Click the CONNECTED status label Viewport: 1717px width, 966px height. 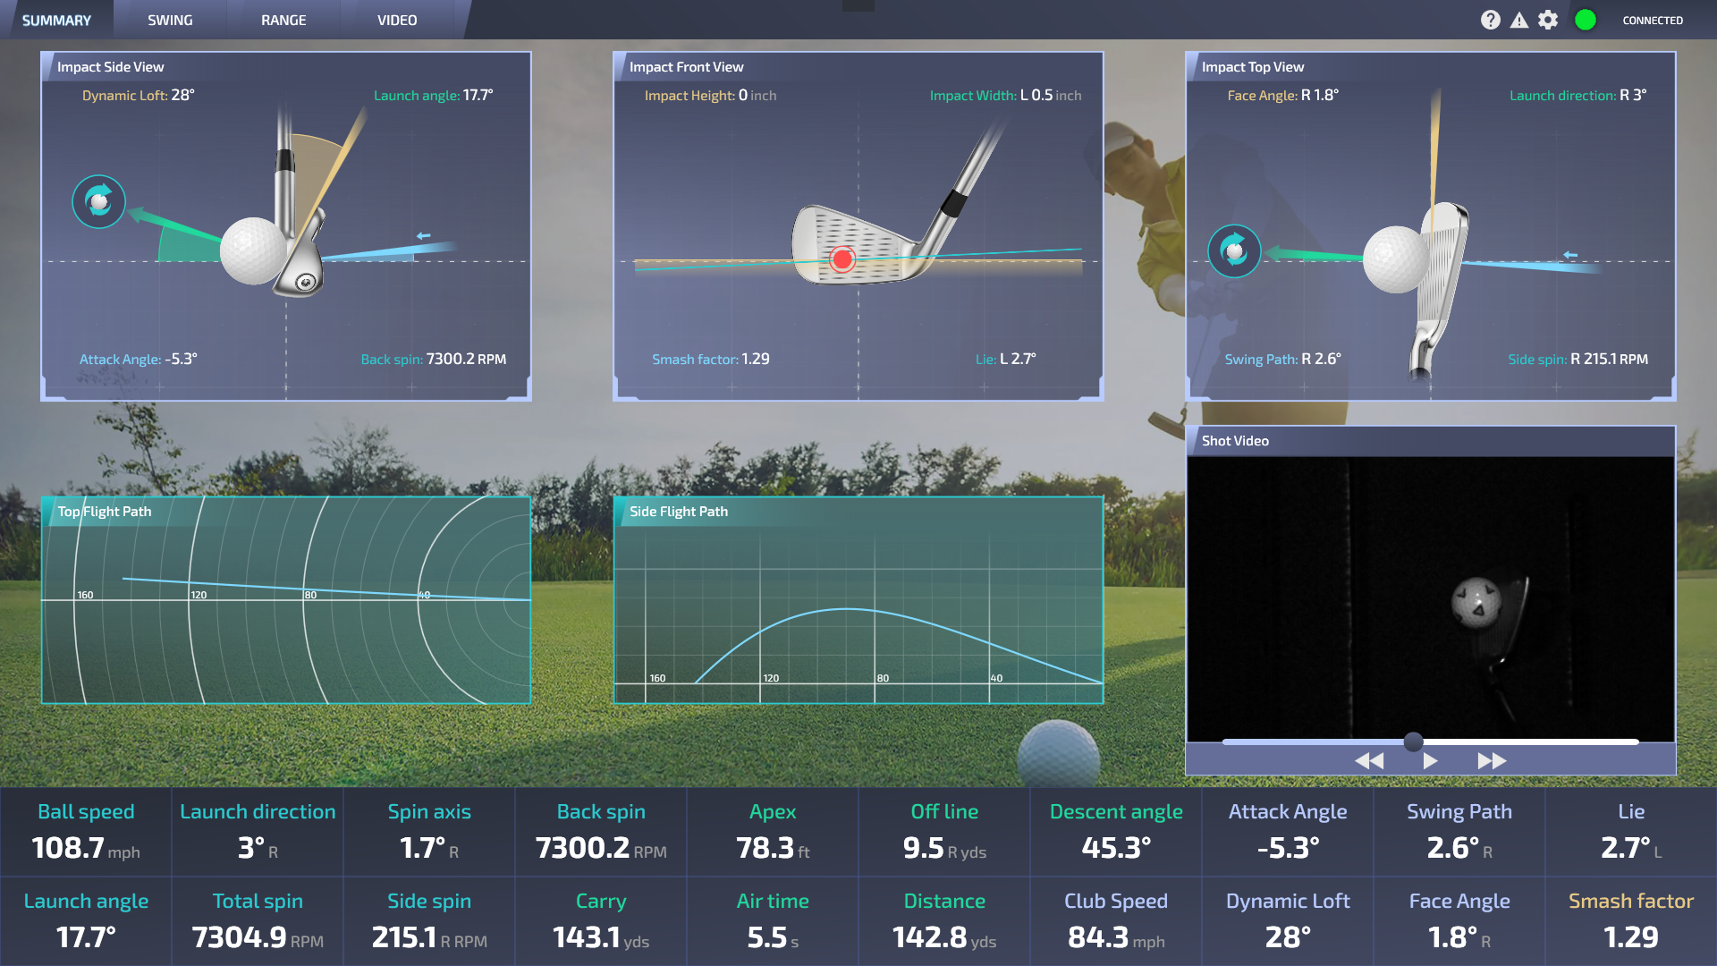(x=1652, y=19)
